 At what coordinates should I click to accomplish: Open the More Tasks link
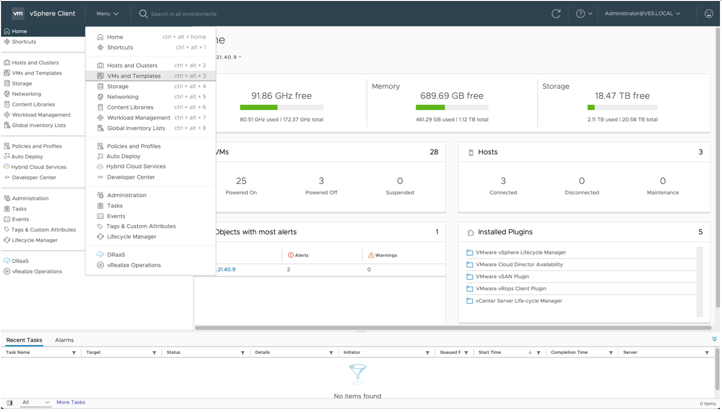70,402
